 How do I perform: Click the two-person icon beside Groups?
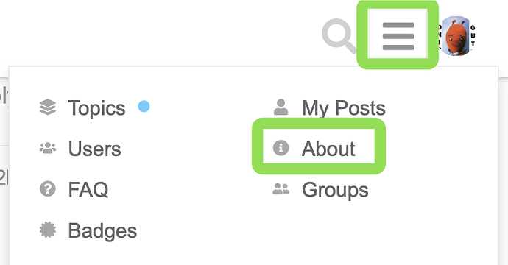[x=281, y=189]
